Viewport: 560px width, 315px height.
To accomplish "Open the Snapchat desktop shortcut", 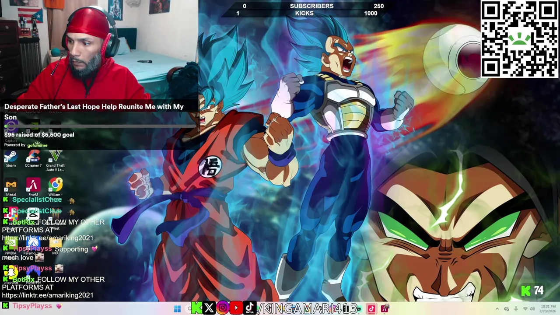I will pos(10,275).
